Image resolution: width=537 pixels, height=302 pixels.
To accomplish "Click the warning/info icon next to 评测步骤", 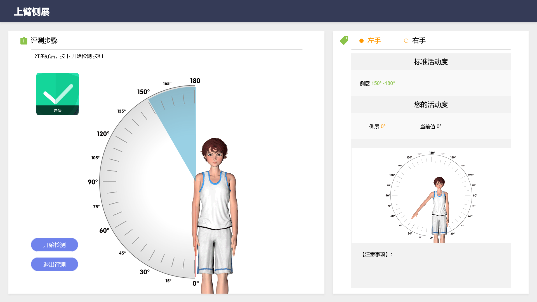I will (23, 41).
